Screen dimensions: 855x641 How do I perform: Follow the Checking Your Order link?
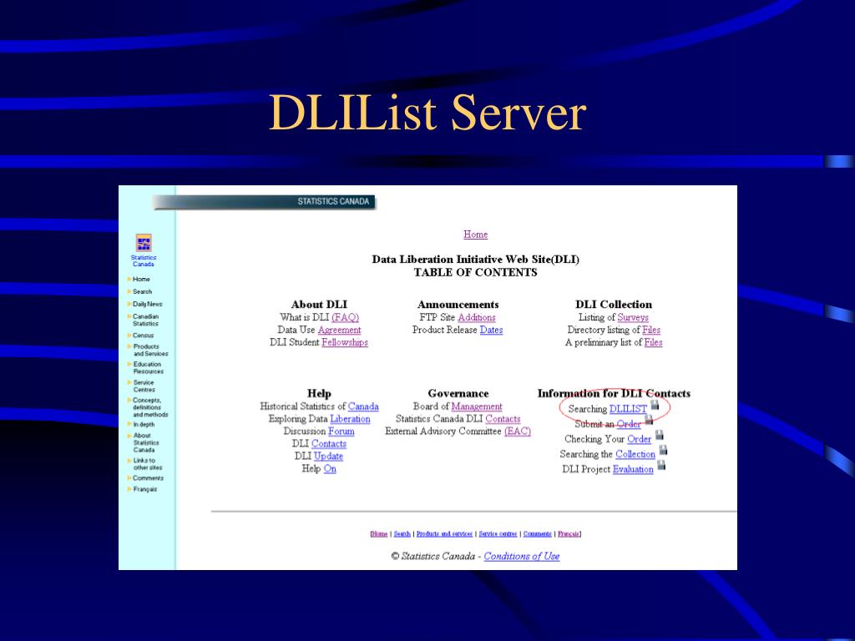pos(639,439)
